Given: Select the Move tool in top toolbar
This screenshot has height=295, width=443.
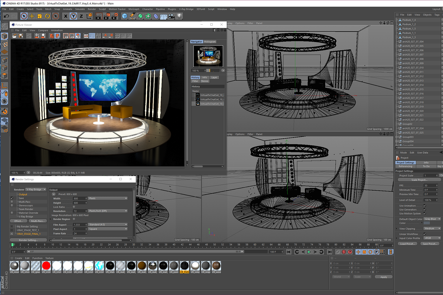Looking at the screenshot, I should coord(32,16).
